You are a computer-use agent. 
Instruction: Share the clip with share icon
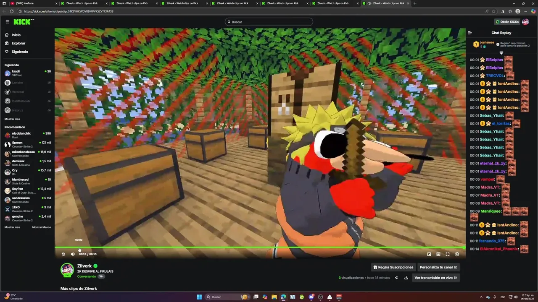tap(396, 278)
